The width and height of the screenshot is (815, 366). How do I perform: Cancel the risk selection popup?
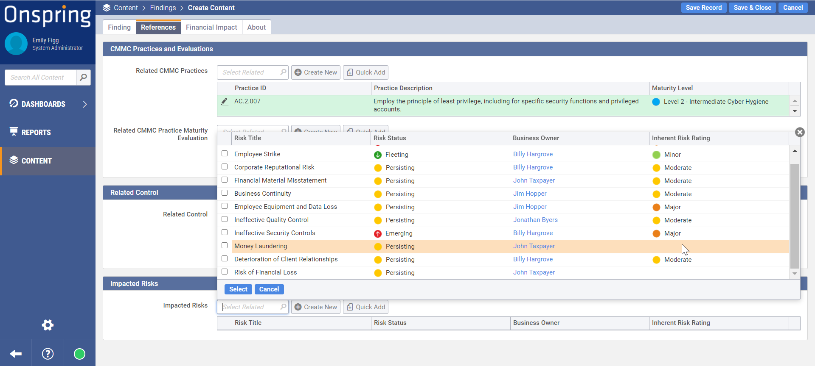(269, 289)
